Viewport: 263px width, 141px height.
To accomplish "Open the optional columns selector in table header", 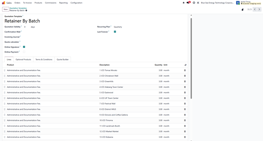I will pos(185,65).
